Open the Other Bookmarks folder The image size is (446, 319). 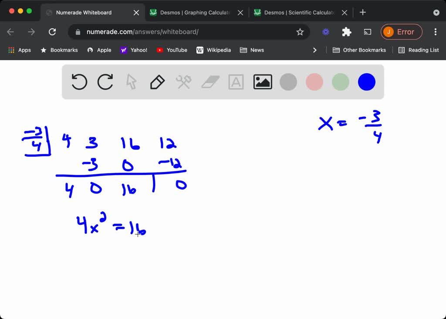(359, 50)
